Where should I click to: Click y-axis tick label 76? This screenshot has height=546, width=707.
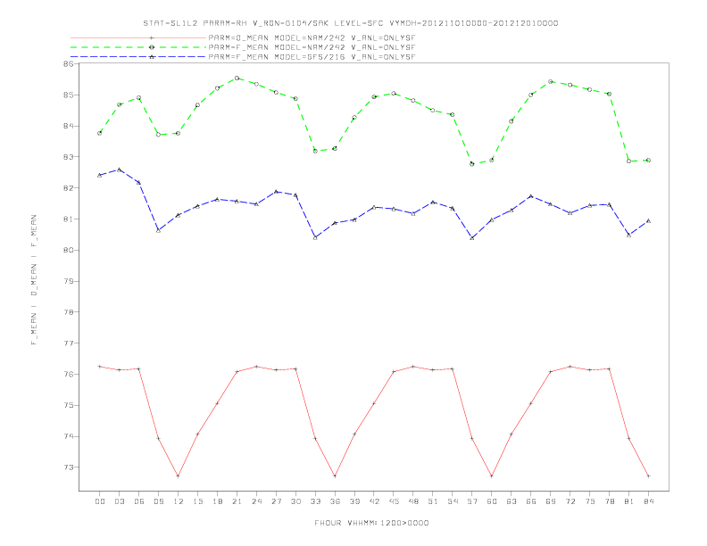coord(69,375)
